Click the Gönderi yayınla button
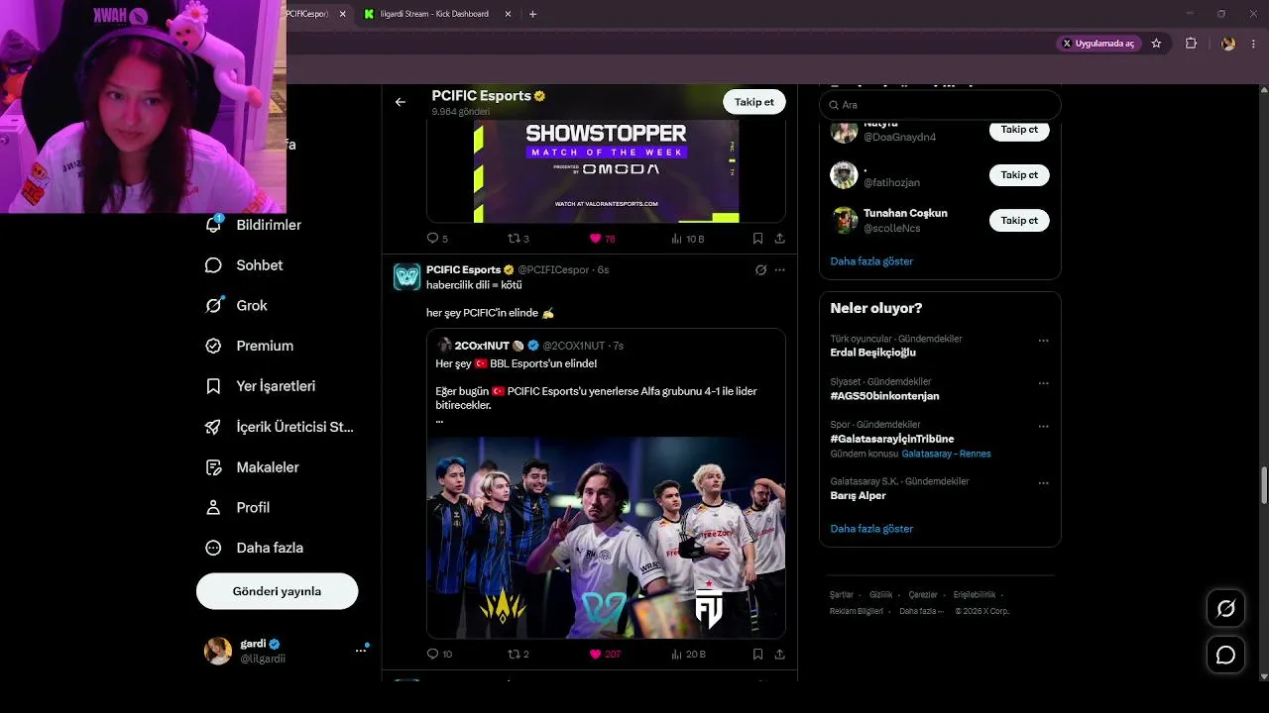Image resolution: width=1269 pixels, height=713 pixels. pyautogui.click(x=277, y=591)
